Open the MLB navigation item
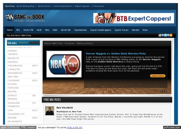This screenshot has width=181, height=129. point(39,30)
